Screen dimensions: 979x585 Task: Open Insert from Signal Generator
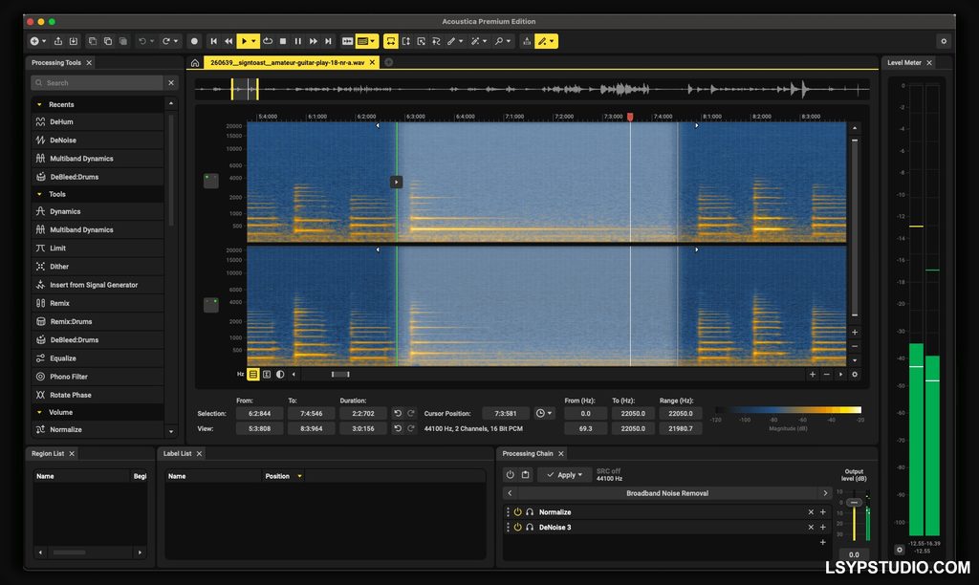coord(98,285)
